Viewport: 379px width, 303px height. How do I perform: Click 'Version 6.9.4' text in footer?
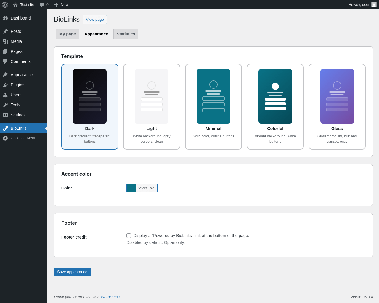362,297
